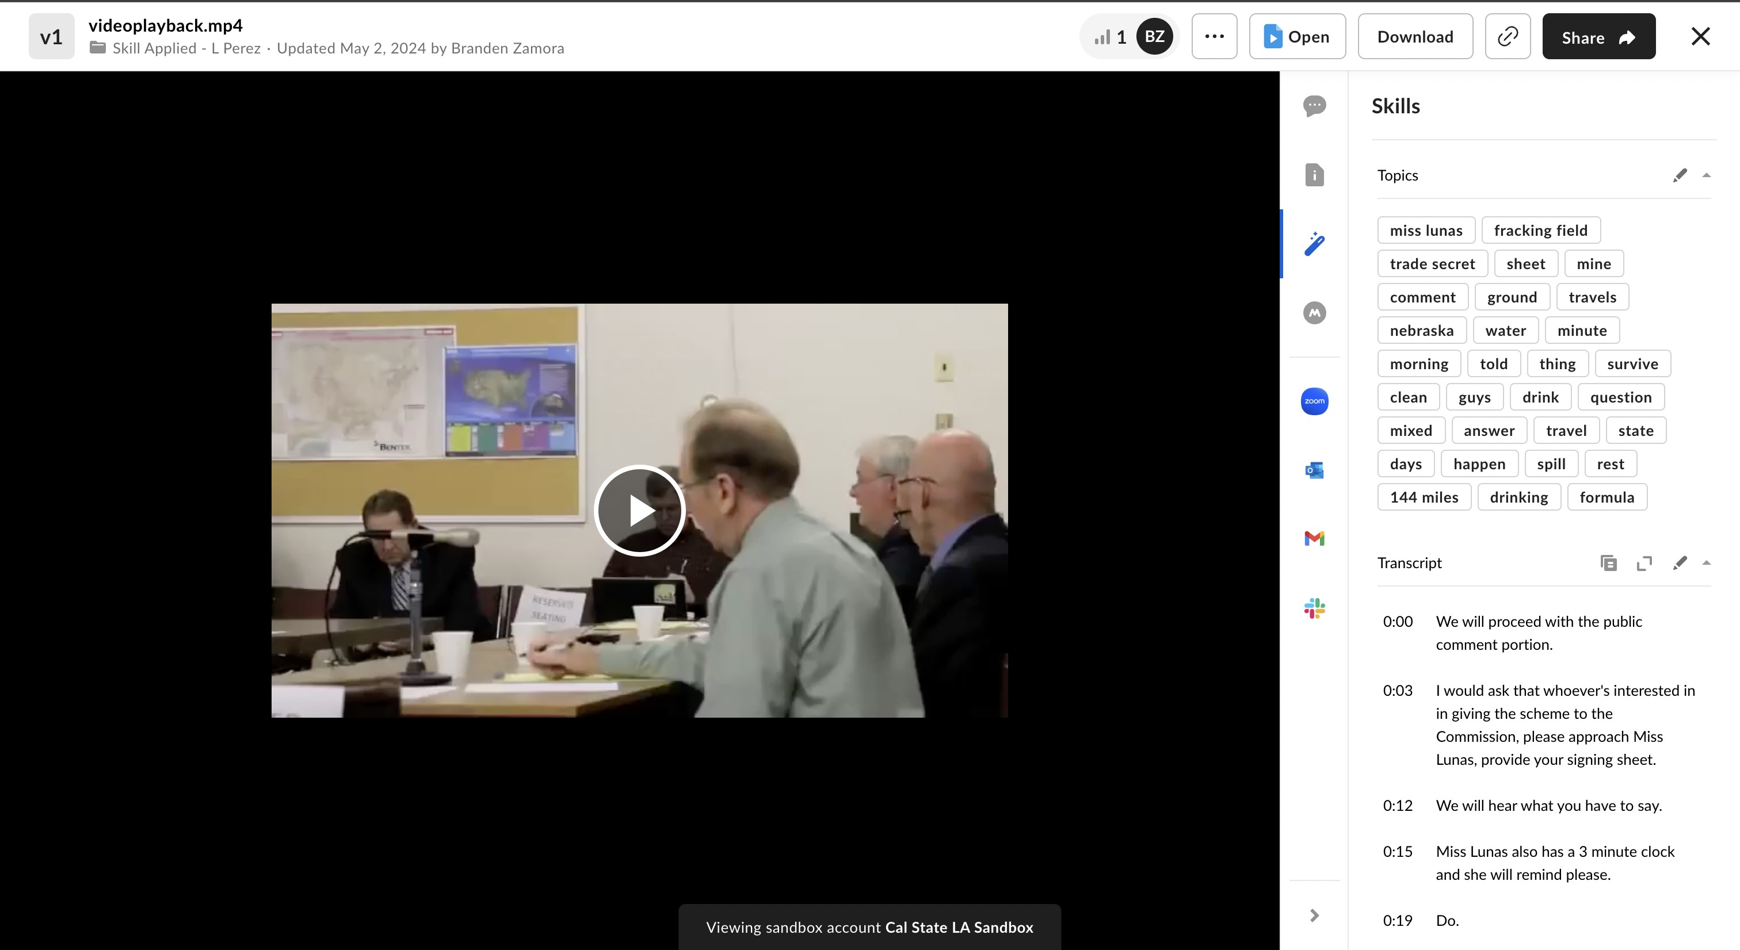This screenshot has width=1740, height=950.
Task: Collapse the Transcript section
Action: pyautogui.click(x=1706, y=562)
